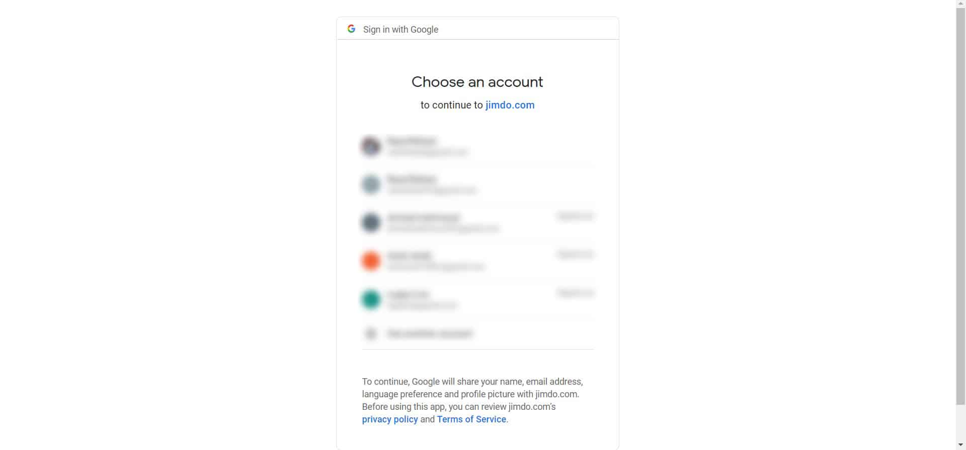The width and height of the screenshot is (966, 450).
Task: Pick the account with the dark gray avatar
Action: (477, 222)
